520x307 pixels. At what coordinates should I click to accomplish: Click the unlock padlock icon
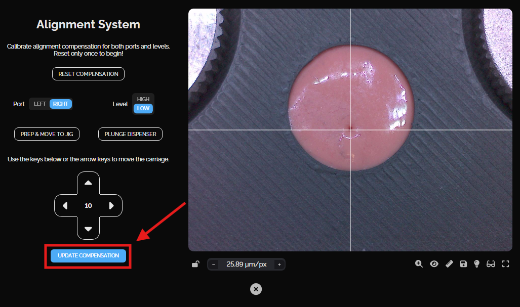pos(195,264)
